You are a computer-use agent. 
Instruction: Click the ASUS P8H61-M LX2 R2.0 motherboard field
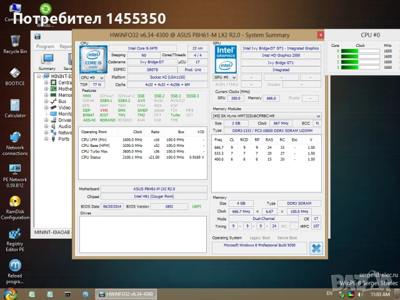tap(154, 189)
